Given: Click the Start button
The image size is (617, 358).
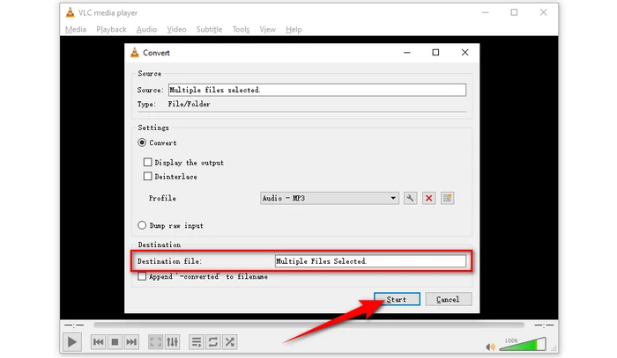Looking at the screenshot, I should tap(397, 299).
